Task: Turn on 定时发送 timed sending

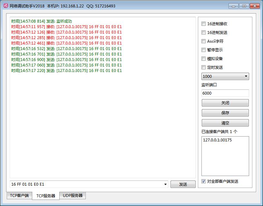Action: [203, 67]
